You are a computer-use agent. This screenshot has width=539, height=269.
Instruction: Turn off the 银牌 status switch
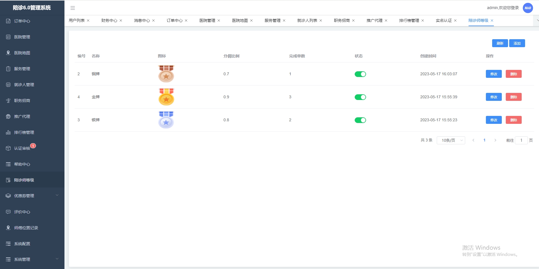tap(360, 120)
